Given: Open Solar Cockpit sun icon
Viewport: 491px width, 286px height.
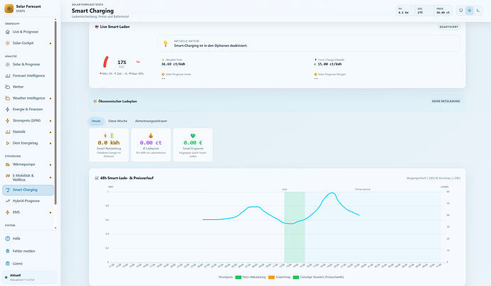Looking at the screenshot, I should click(8, 43).
